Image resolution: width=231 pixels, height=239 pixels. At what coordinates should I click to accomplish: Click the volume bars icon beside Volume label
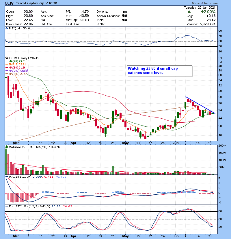point(7,147)
